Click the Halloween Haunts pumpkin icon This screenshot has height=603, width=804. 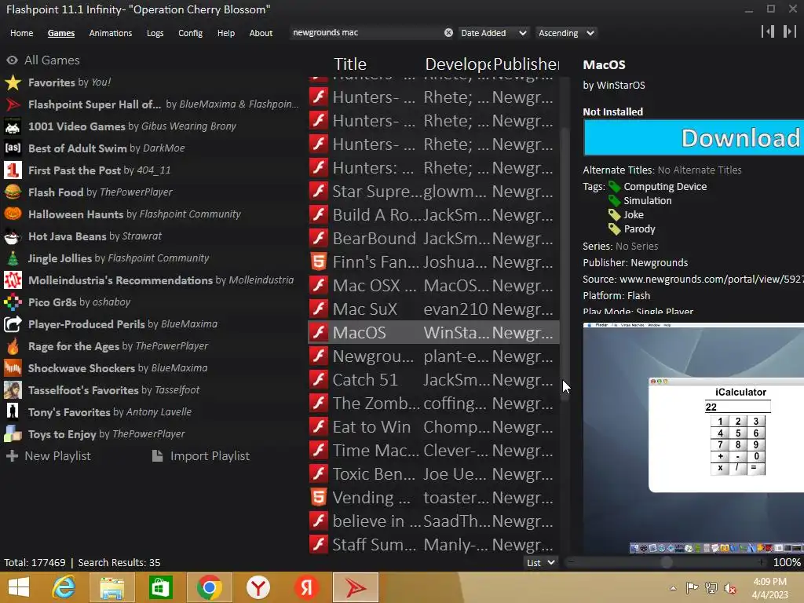point(13,214)
